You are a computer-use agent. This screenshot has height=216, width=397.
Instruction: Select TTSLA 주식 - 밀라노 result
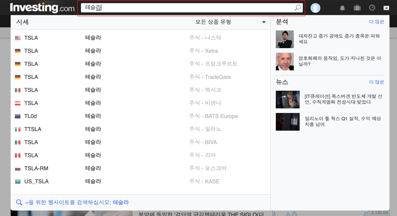[x=141, y=129]
